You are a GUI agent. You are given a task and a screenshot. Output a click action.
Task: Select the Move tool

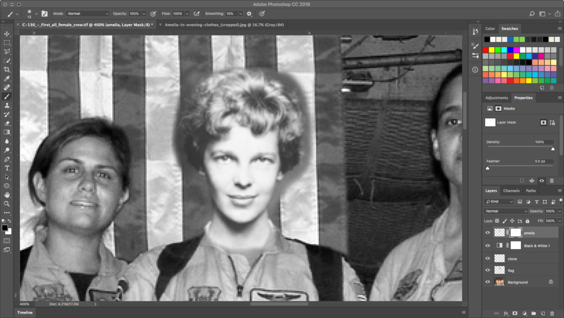[x=7, y=34]
